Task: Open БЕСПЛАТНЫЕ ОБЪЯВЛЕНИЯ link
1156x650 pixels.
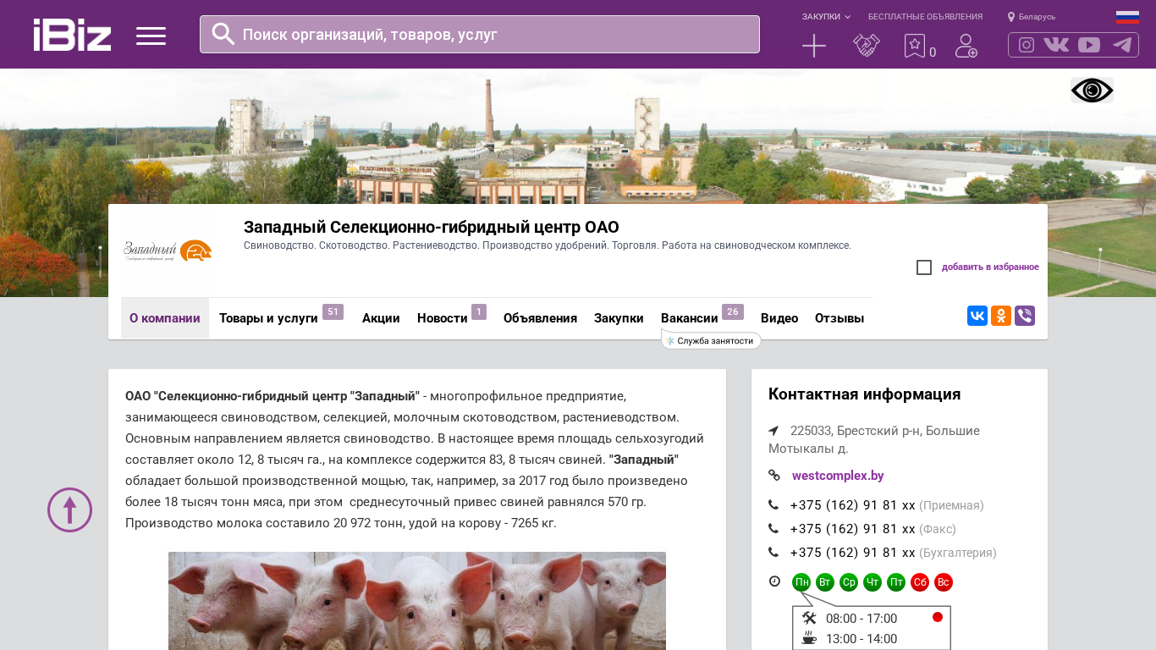Action: pyautogui.click(x=925, y=17)
